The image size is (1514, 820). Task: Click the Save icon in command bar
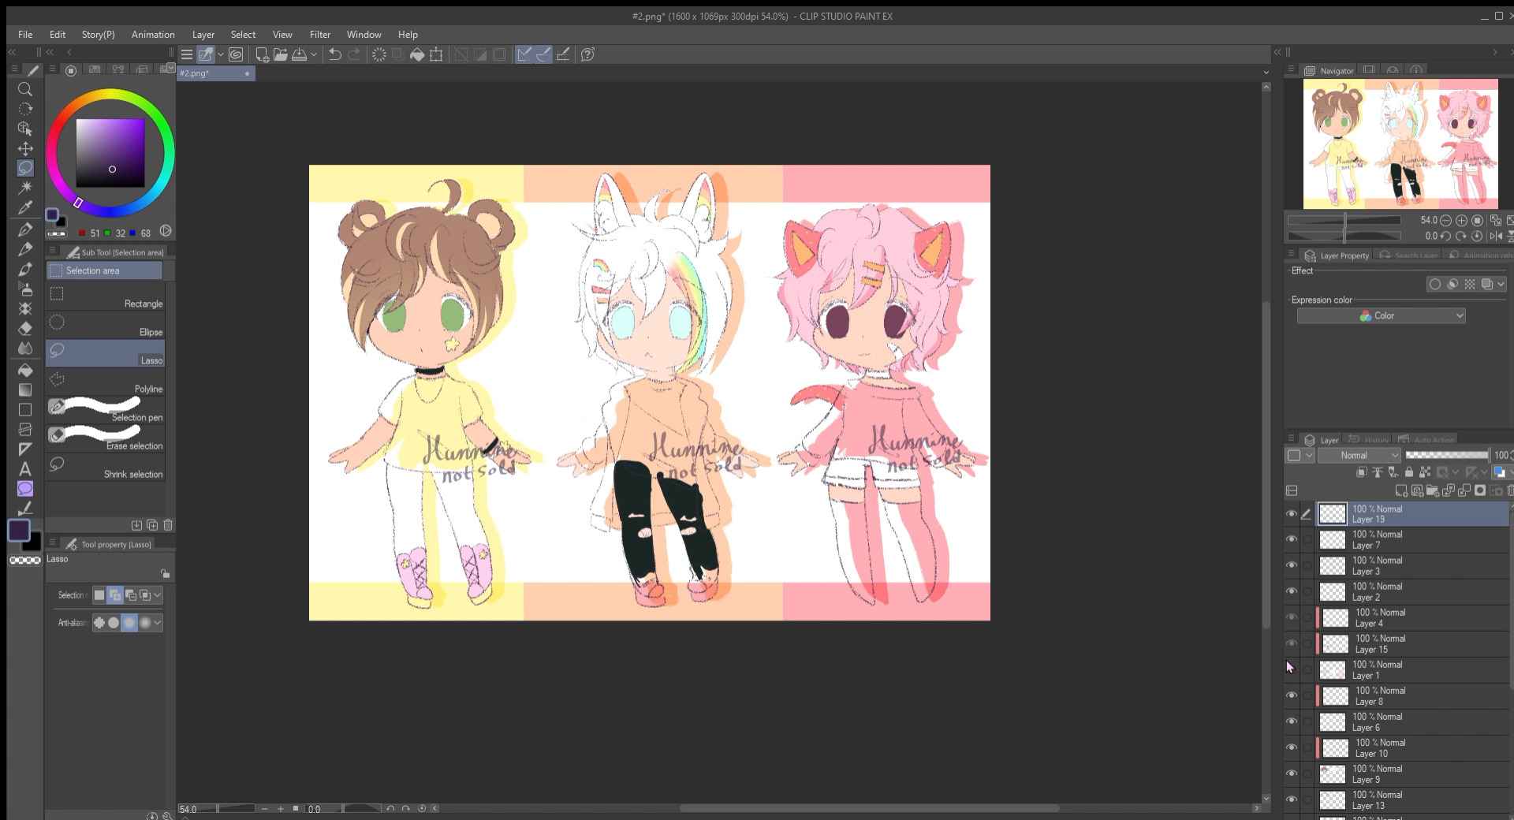click(x=300, y=54)
